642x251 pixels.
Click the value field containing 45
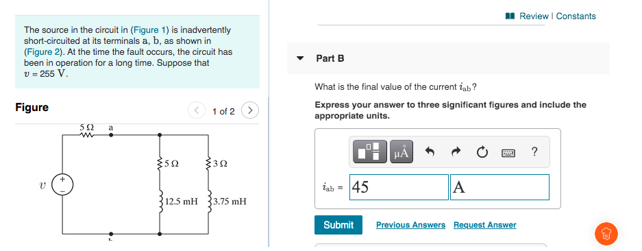(x=399, y=187)
